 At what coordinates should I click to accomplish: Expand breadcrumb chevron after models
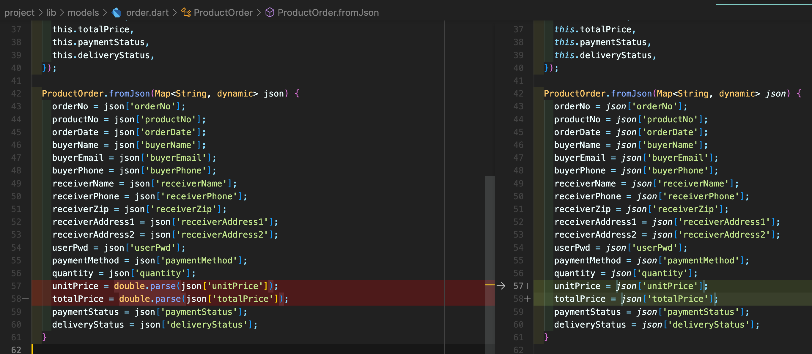105,12
